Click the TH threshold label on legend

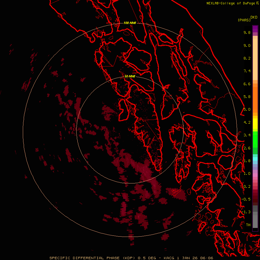coord(248,225)
